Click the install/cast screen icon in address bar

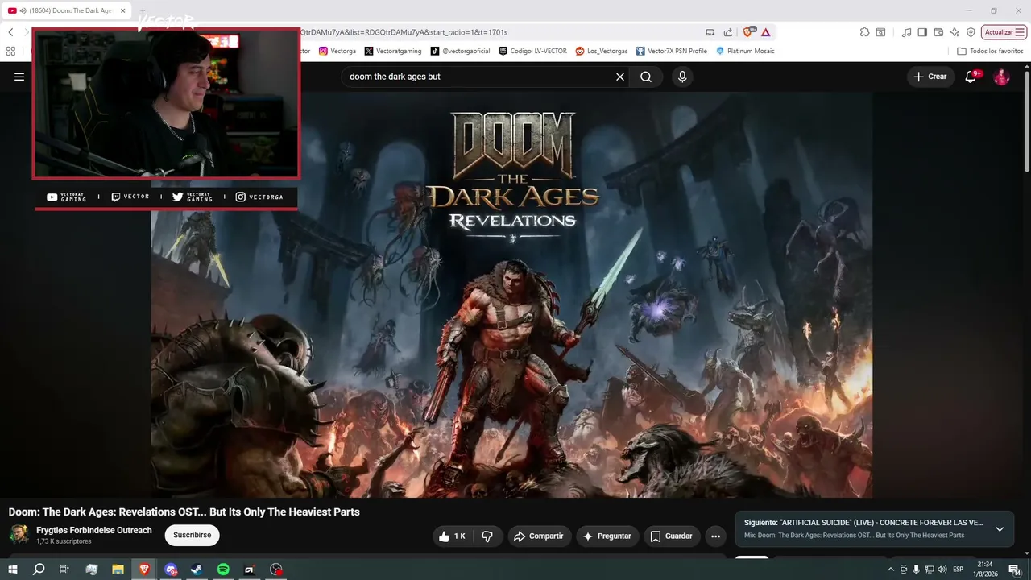tap(710, 32)
